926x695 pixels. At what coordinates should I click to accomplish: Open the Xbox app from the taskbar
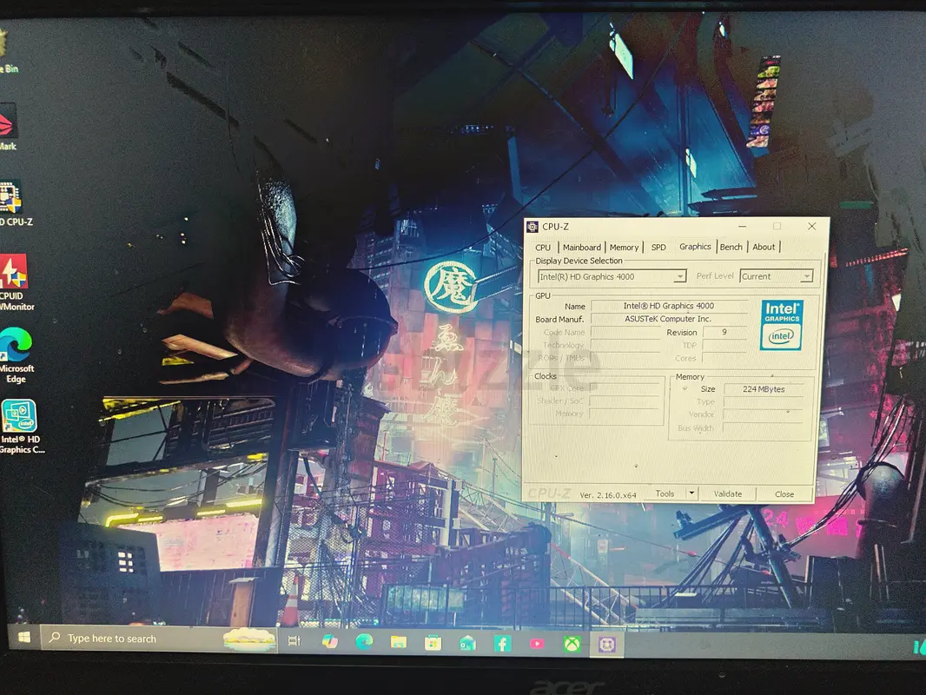click(572, 645)
